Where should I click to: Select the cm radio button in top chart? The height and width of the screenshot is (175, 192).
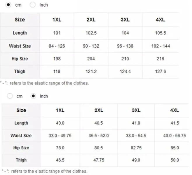8,5
